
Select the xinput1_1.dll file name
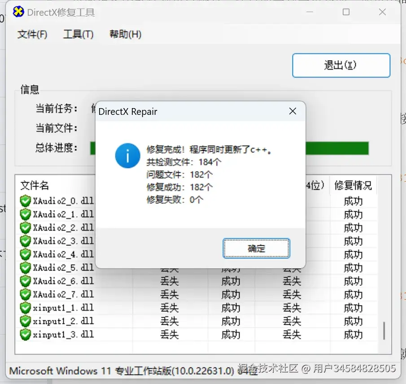(63, 308)
